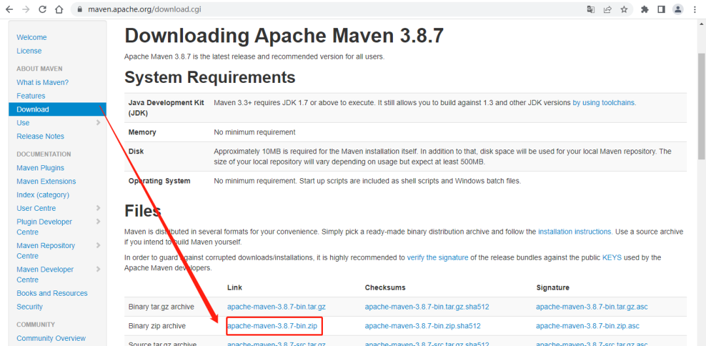Viewport: 706px width, 346px height.
Task: Expand the Maven Repository Centre arrow
Action: (98, 245)
